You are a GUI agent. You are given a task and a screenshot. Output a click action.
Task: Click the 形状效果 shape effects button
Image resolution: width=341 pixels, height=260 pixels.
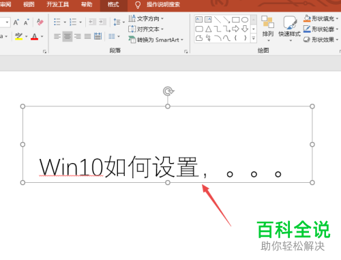321,40
